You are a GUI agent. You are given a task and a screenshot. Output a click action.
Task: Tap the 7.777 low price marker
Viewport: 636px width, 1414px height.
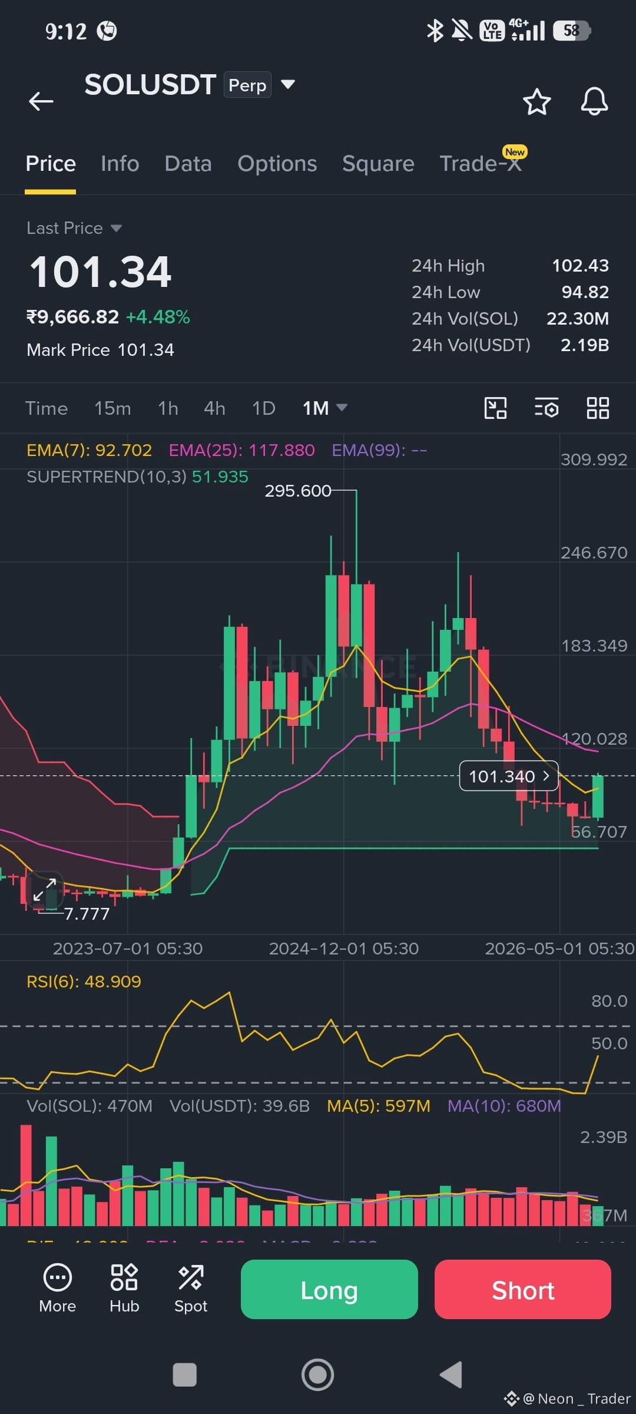(87, 914)
